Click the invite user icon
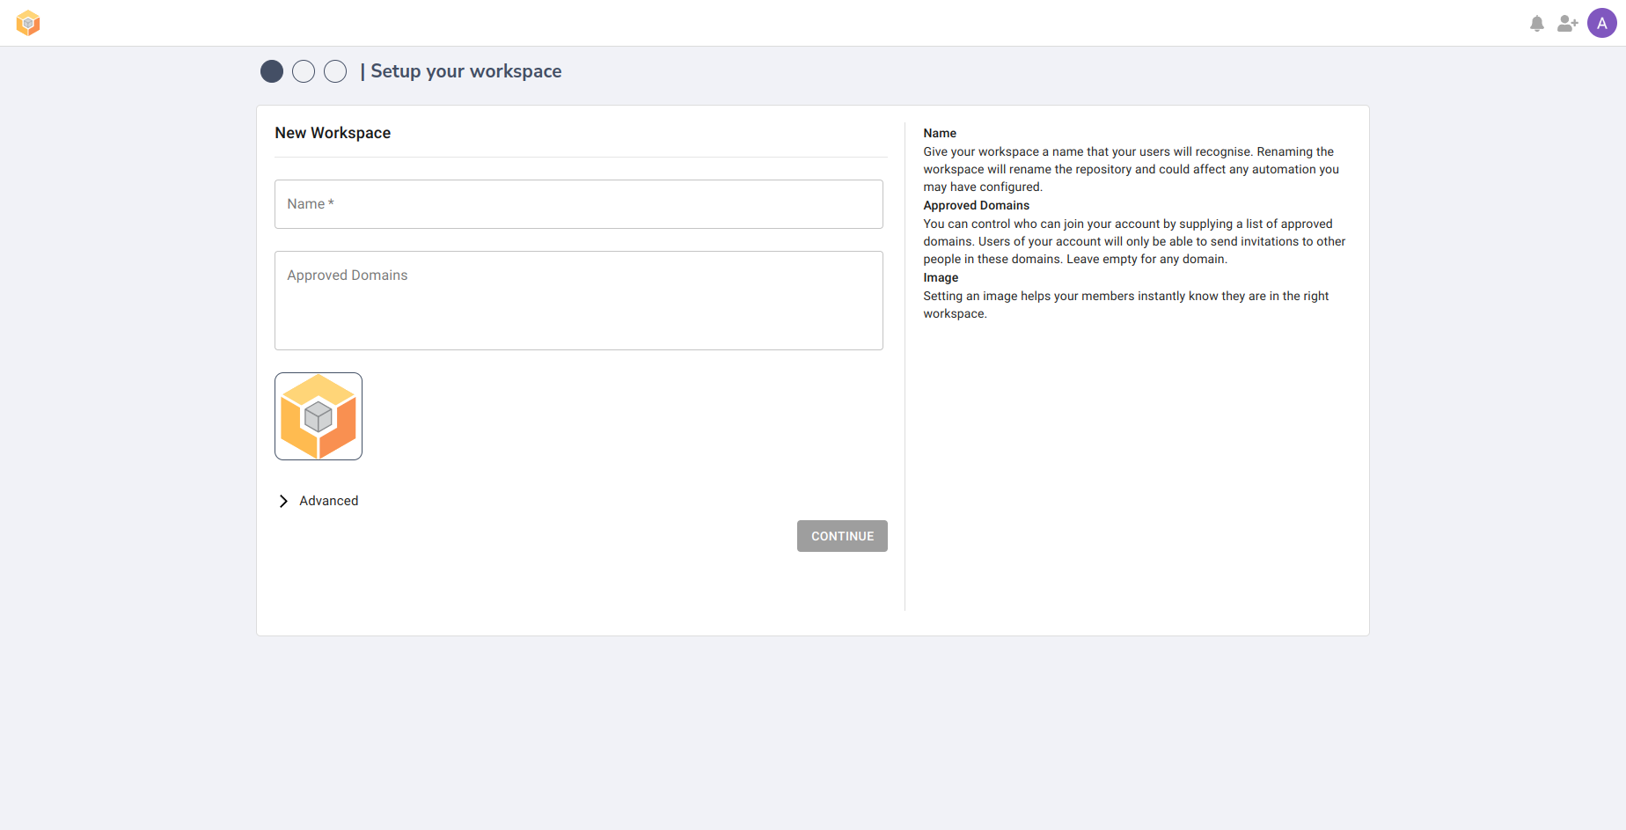 1567,24
